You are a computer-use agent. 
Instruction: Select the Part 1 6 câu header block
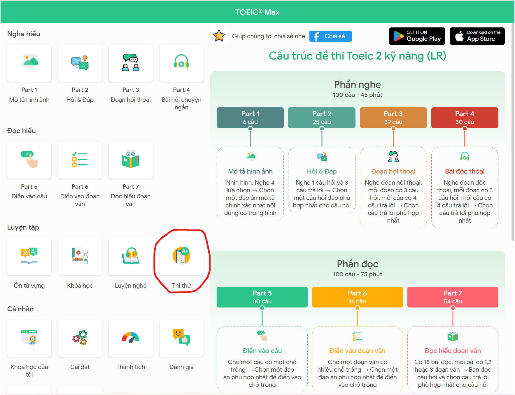pyautogui.click(x=250, y=118)
